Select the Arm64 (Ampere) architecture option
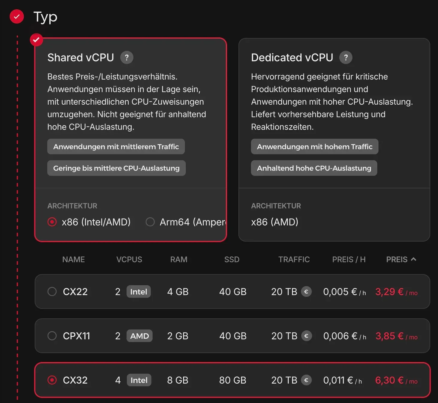The image size is (438, 403). coord(150,222)
